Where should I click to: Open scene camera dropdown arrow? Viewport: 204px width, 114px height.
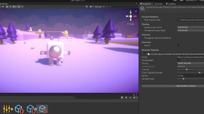[93, 7]
